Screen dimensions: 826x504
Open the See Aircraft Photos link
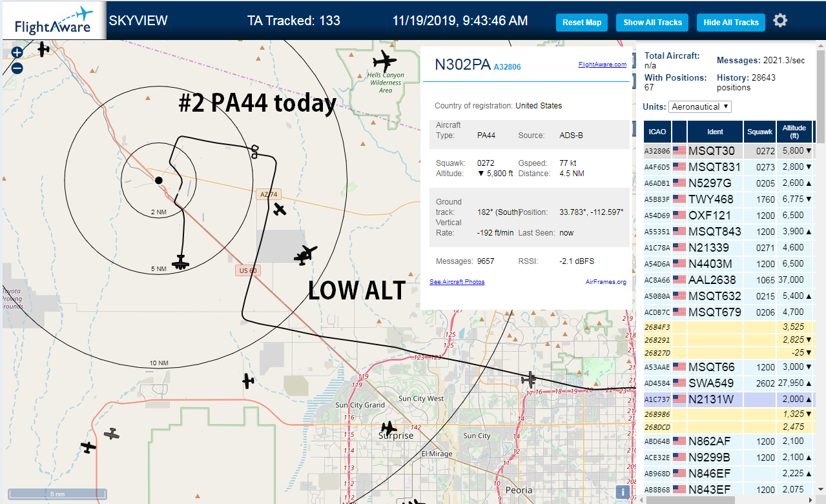coord(457,282)
